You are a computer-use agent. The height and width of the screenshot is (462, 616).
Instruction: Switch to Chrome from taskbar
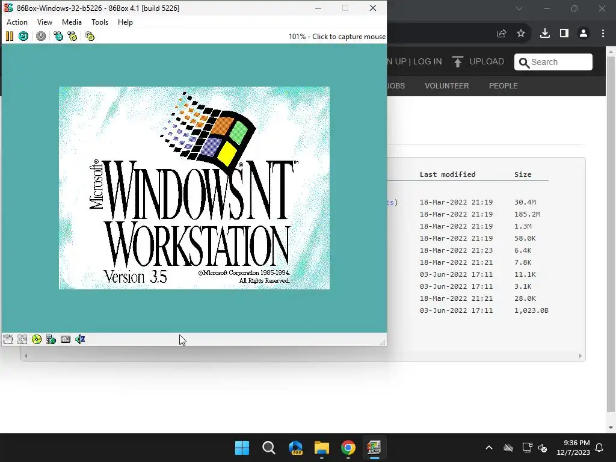348,448
